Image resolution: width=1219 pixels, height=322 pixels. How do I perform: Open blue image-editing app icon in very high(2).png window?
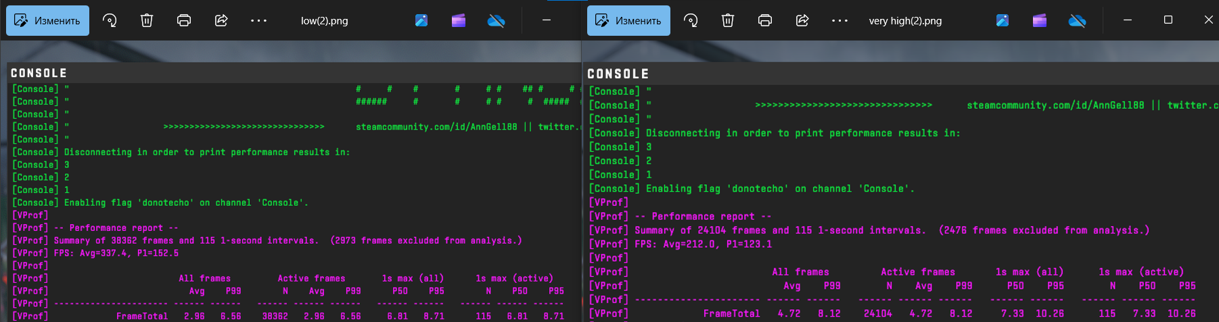[1003, 20]
